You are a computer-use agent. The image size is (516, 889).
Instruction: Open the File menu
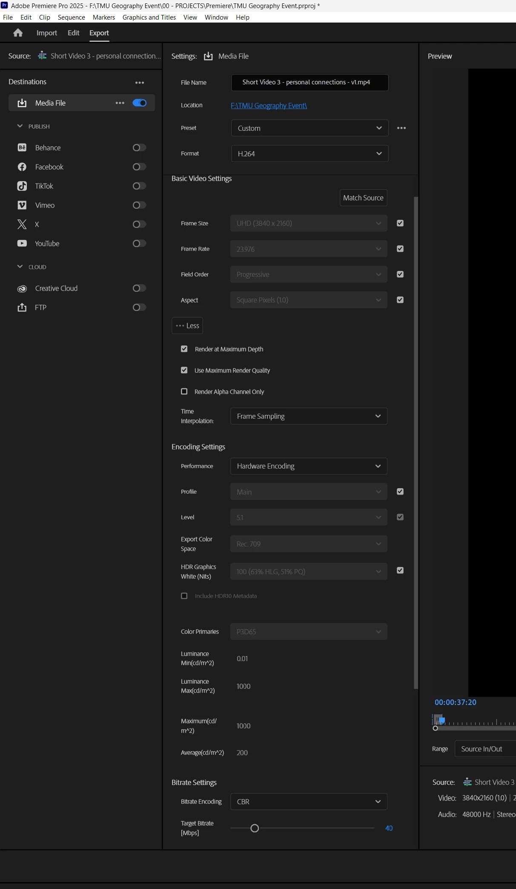coord(8,17)
